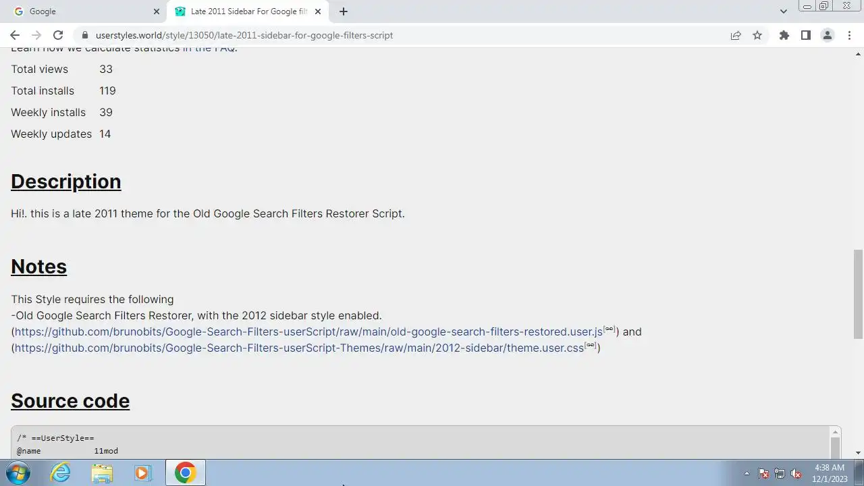Click Chrome icon on taskbar
Screen dimensions: 864x486
click(x=185, y=473)
